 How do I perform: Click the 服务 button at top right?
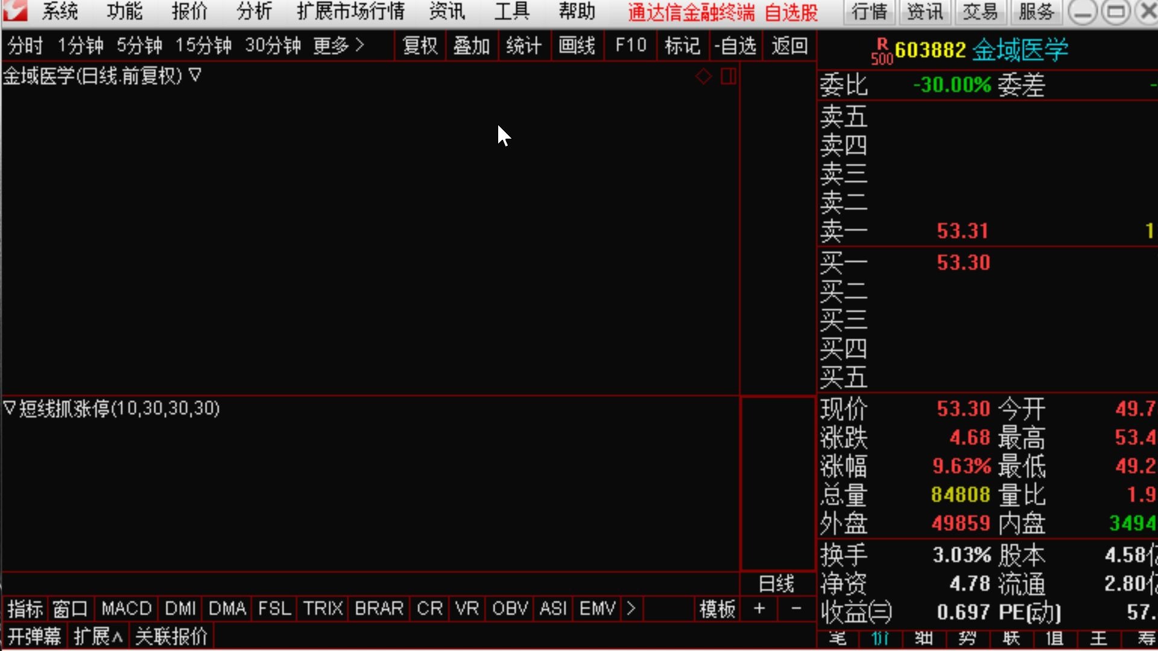pos(1036,12)
